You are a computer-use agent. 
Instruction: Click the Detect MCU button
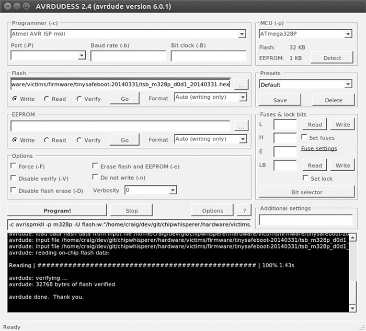(x=331, y=58)
